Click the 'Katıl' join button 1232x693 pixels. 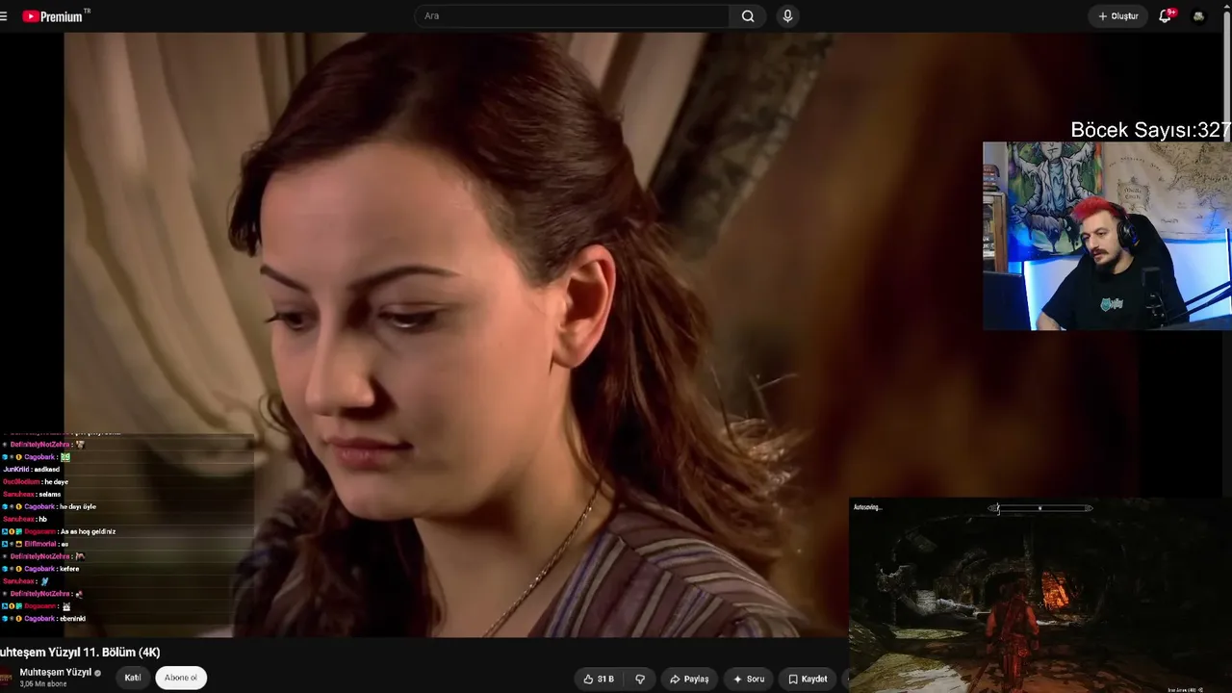click(x=133, y=678)
